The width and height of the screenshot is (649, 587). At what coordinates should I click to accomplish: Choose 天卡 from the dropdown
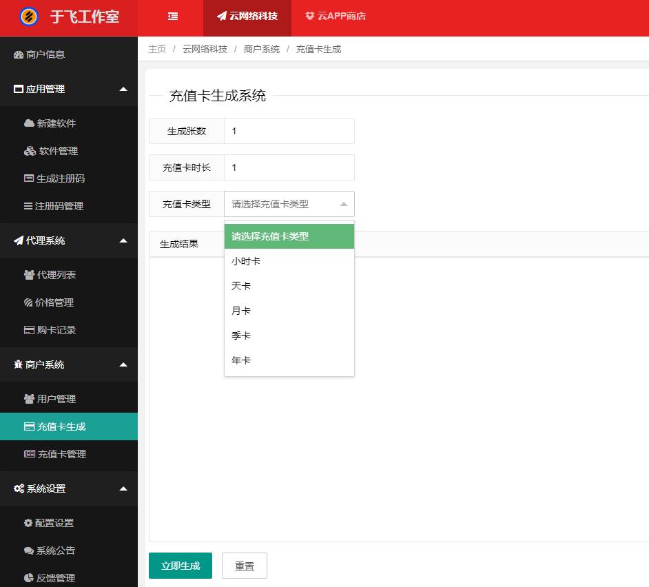pyautogui.click(x=289, y=286)
